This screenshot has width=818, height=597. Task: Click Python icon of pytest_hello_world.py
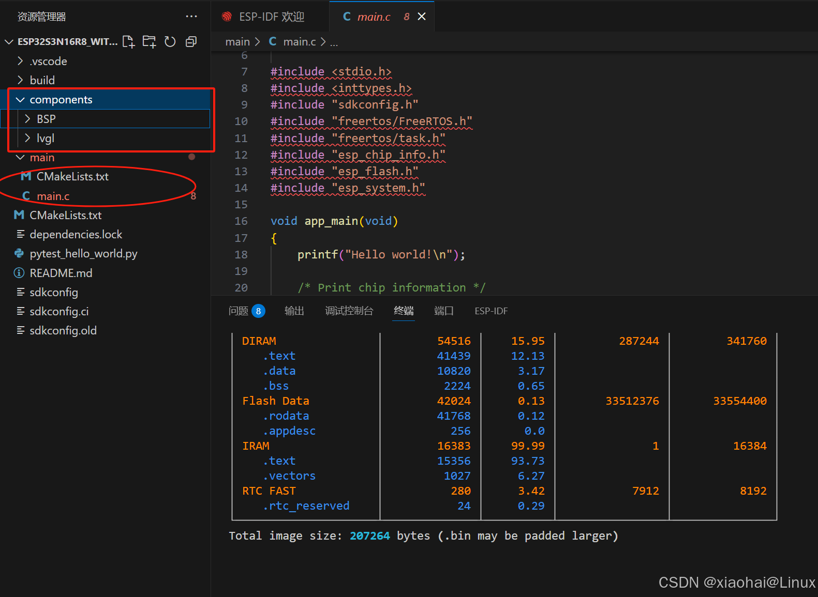point(19,253)
